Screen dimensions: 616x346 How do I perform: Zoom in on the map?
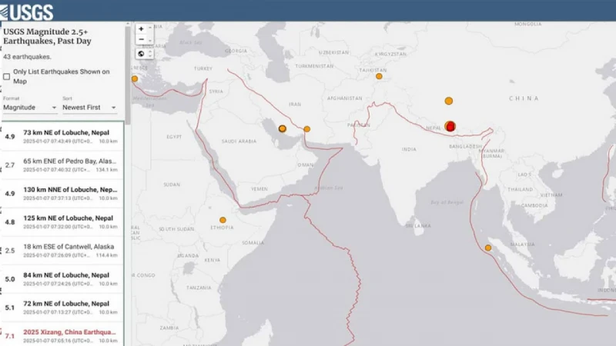(x=141, y=28)
